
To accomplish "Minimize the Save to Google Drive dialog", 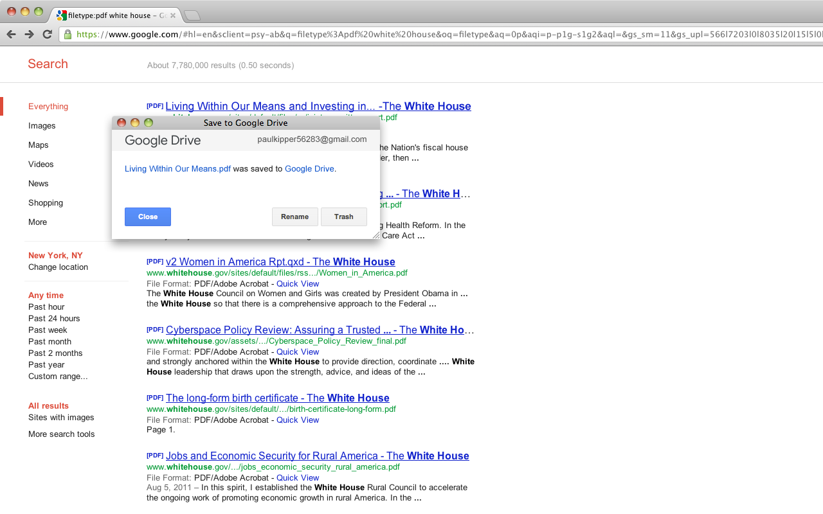I will point(135,123).
